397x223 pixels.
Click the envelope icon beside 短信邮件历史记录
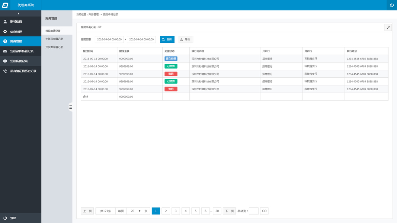(5, 51)
